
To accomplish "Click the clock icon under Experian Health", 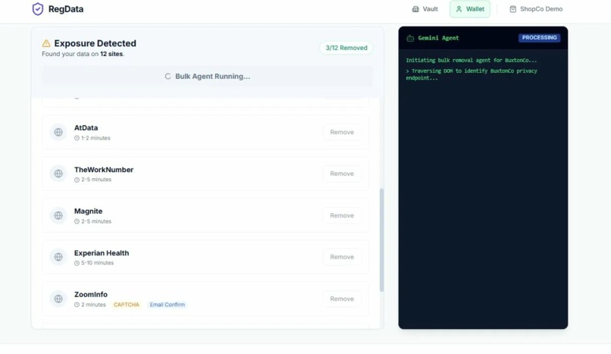I will click(77, 263).
